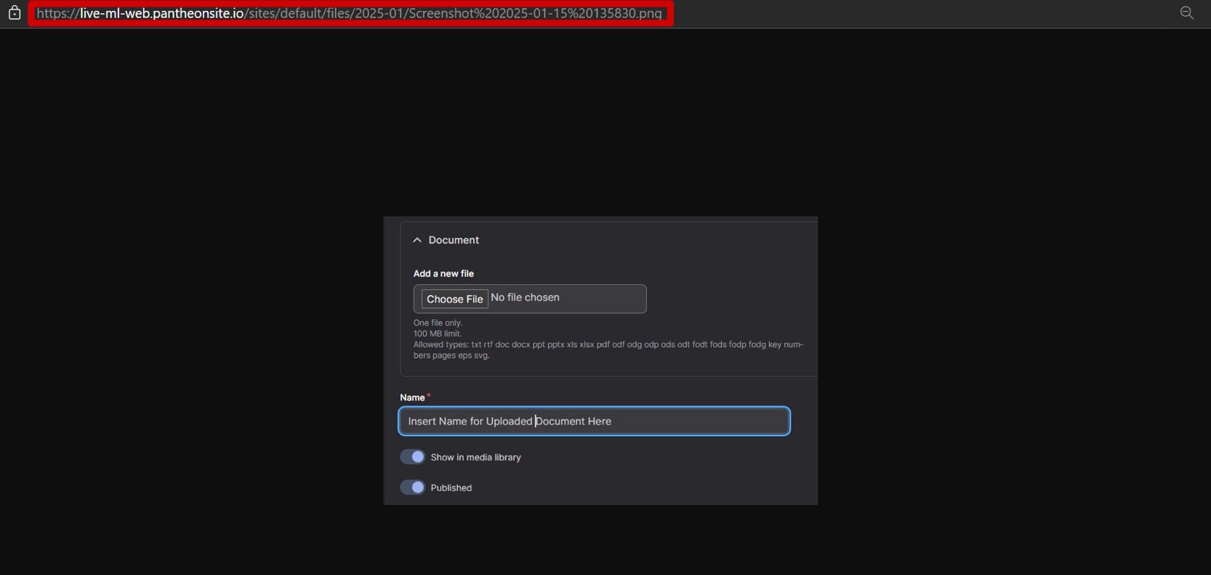Click the site info lock icon
1211x575 pixels.
pyautogui.click(x=14, y=12)
